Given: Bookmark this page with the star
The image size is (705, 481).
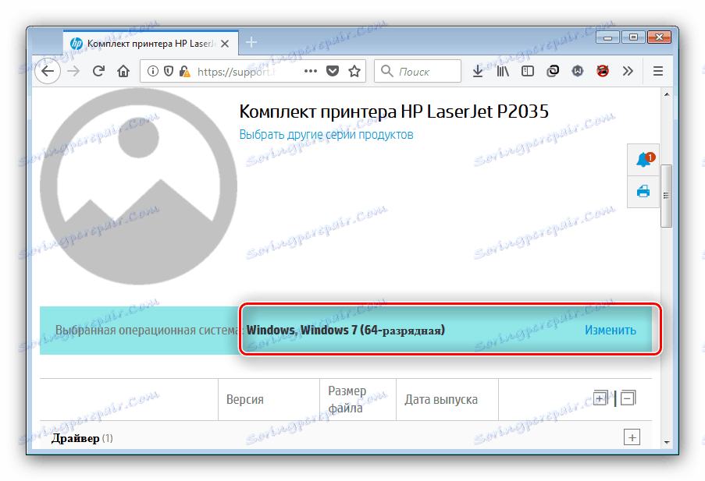Looking at the screenshot, I should pos(354,71).
